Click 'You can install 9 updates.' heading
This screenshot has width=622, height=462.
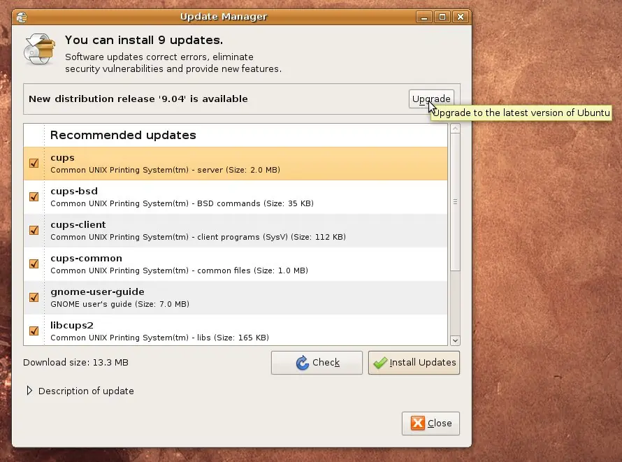(143, 40)
